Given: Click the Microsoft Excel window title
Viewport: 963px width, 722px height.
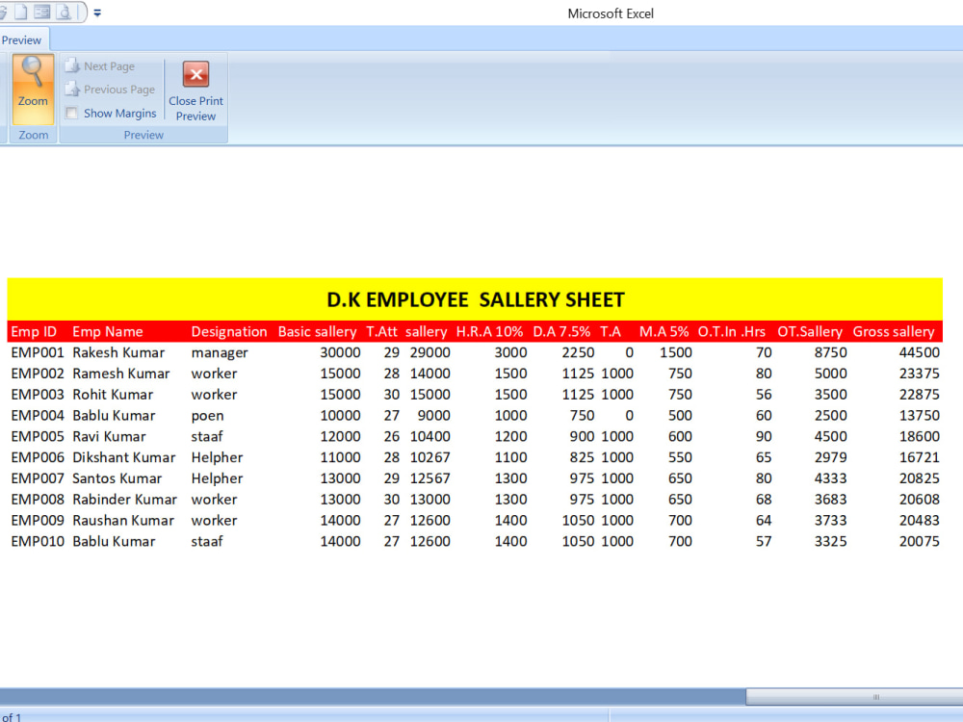Looking at the screenshot, I should coord(611,13).
